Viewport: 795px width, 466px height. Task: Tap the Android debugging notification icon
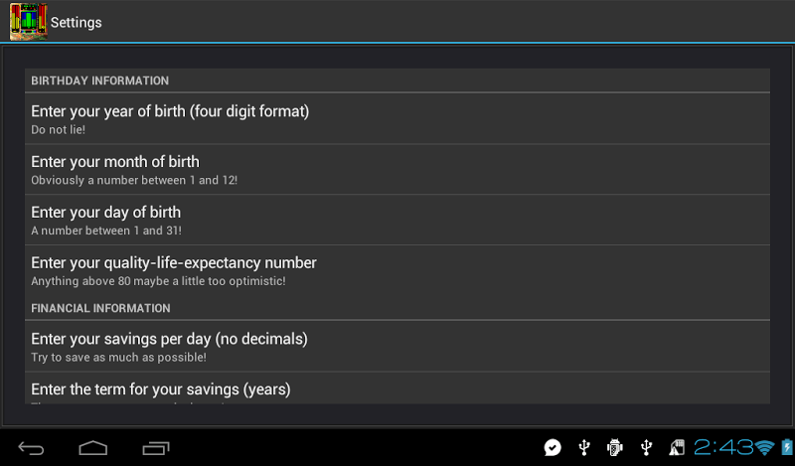coord(615,448)
